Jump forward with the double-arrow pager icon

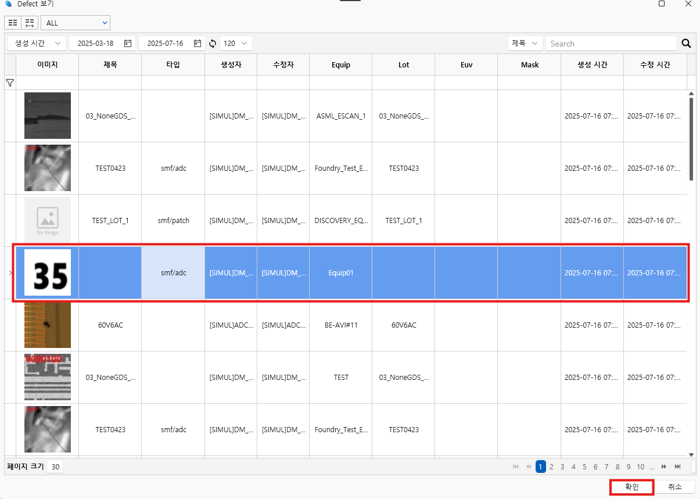(664, 466)
